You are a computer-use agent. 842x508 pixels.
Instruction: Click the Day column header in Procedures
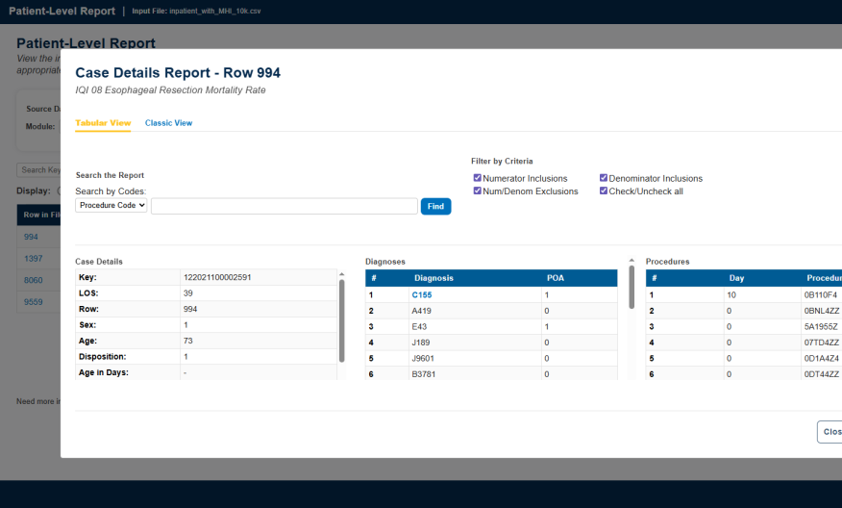pyautogui.click(x=735, y=278)
